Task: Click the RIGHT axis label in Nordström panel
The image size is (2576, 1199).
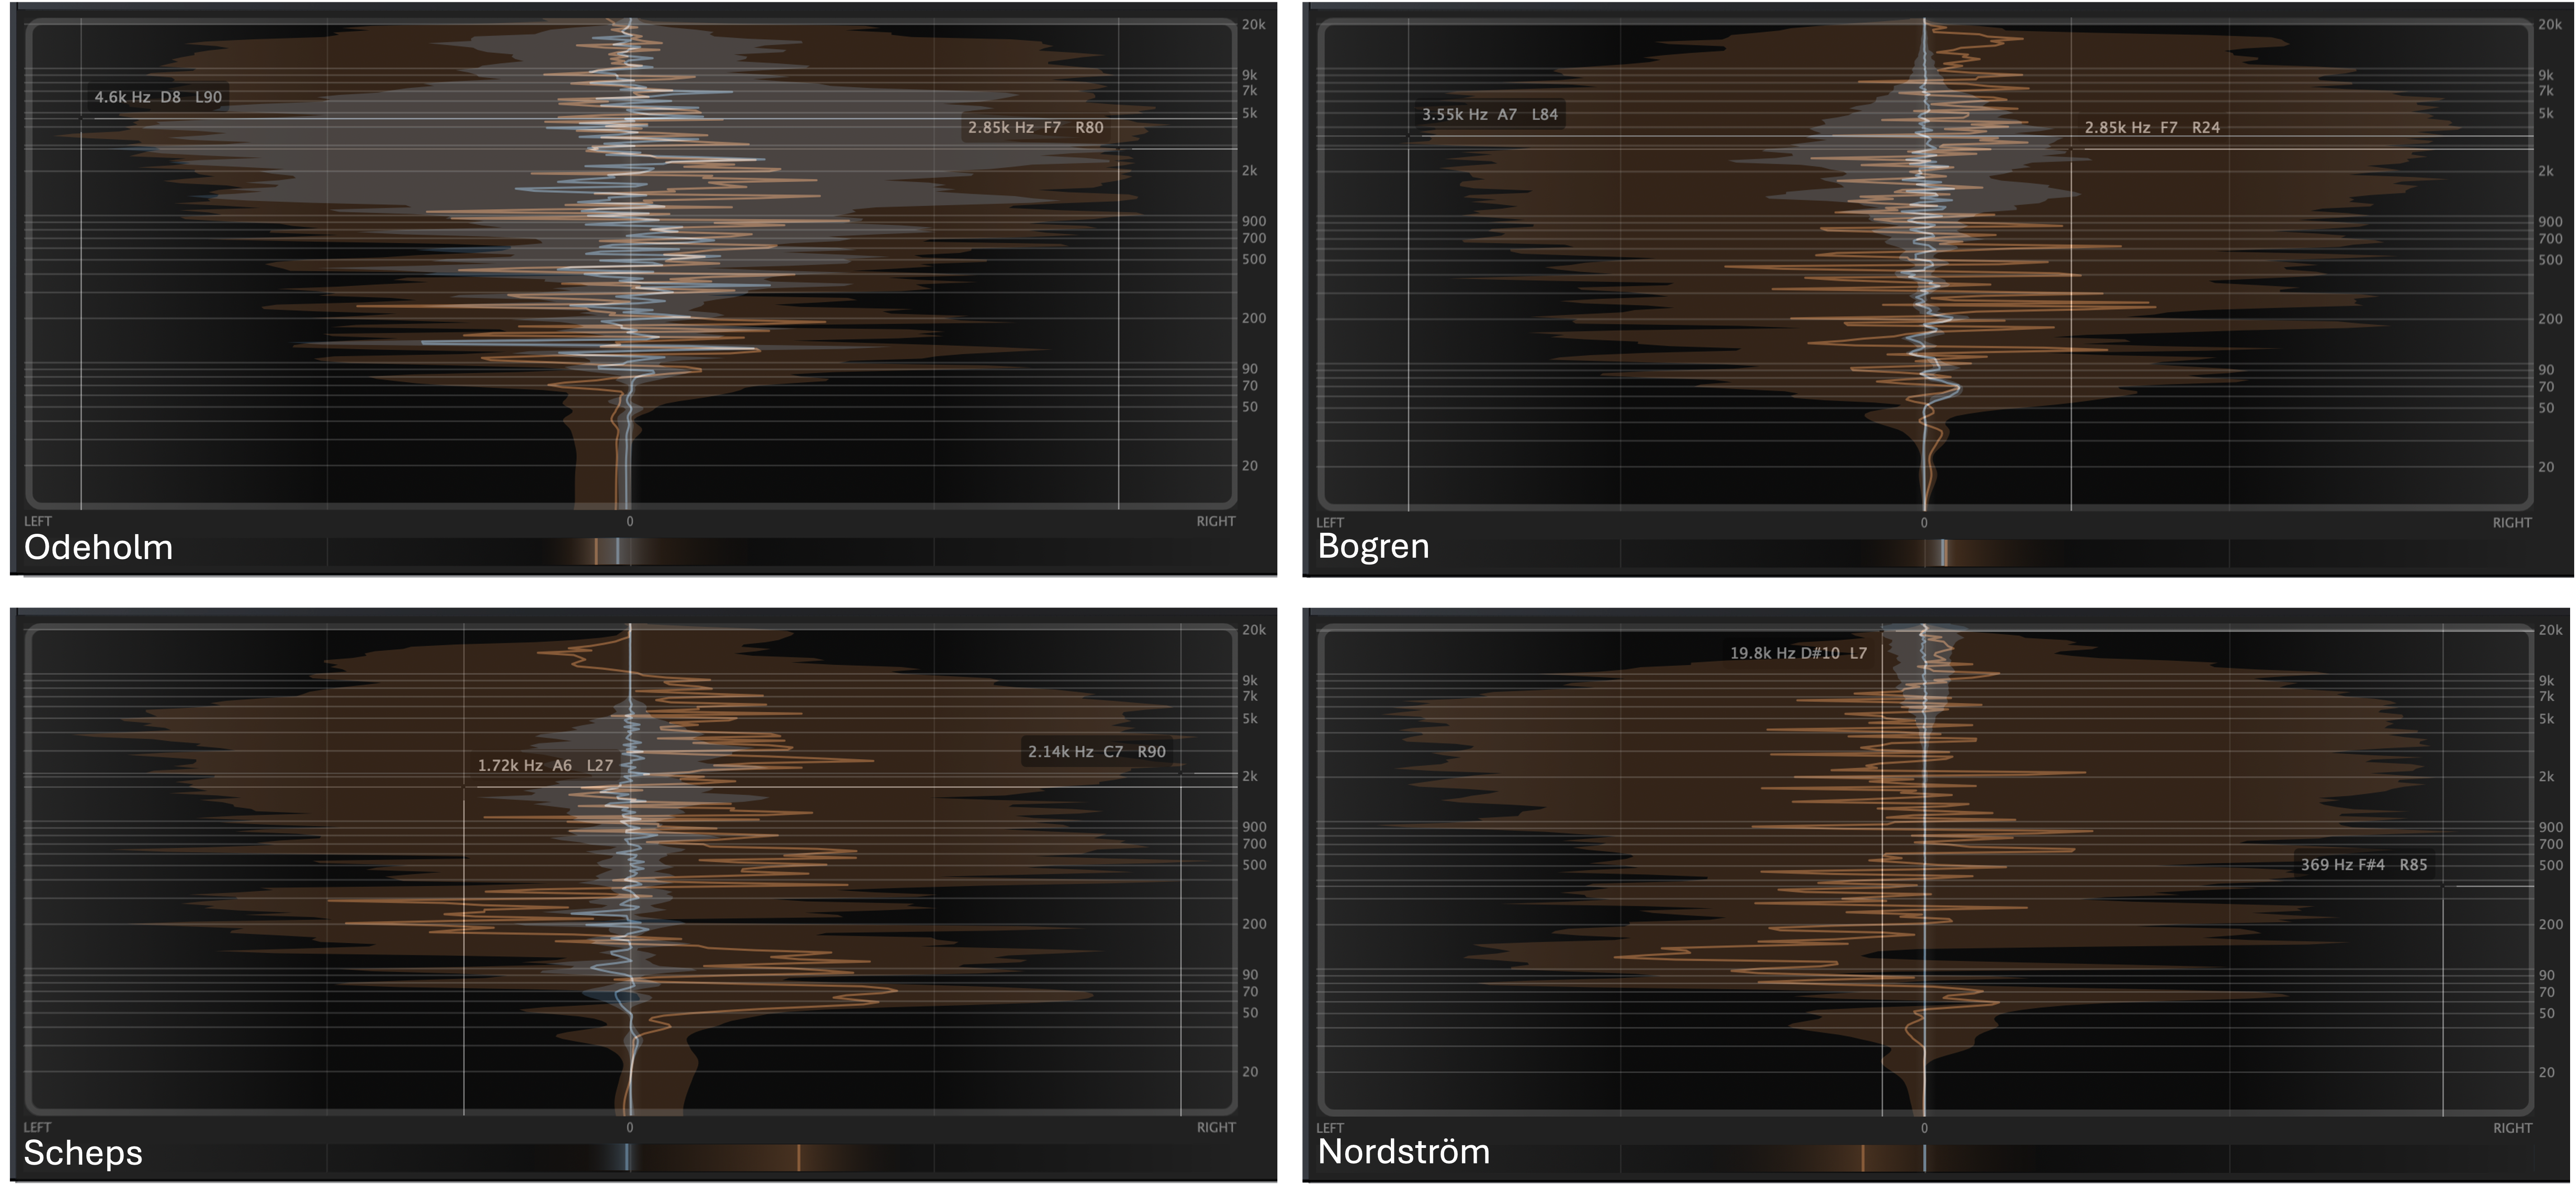Action: coord(2512,1128)
